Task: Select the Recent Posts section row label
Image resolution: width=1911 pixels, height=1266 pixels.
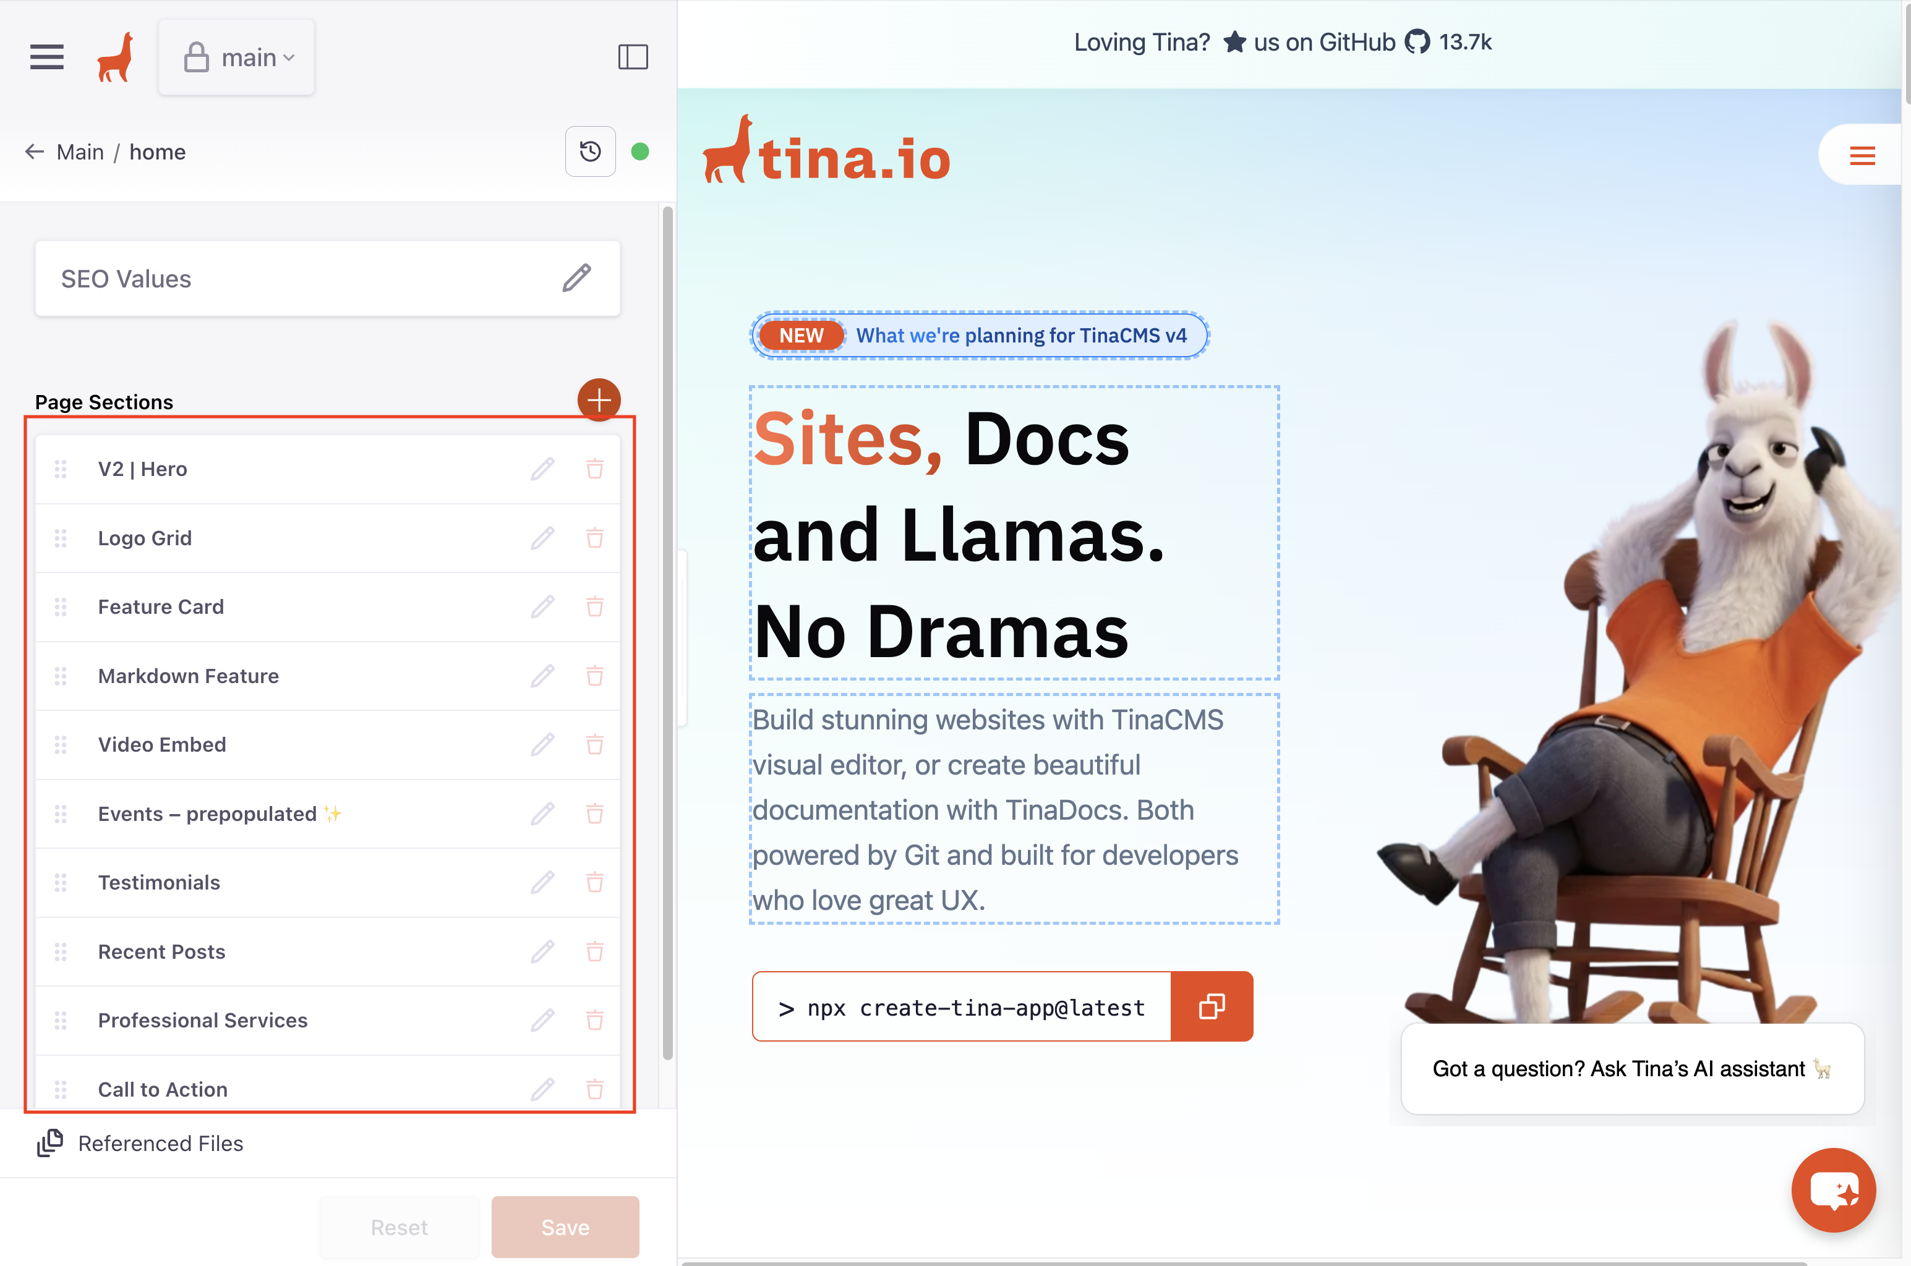Action: (x=161, y=952)
